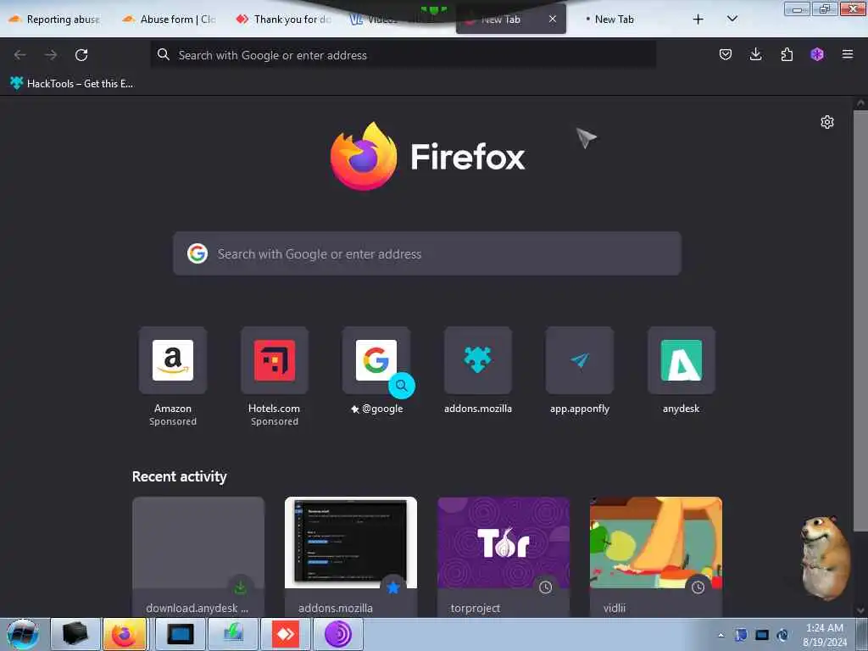Open the Firefox taskbar button
The height and width of the screenshot is (651, 868).
[125, 634]
